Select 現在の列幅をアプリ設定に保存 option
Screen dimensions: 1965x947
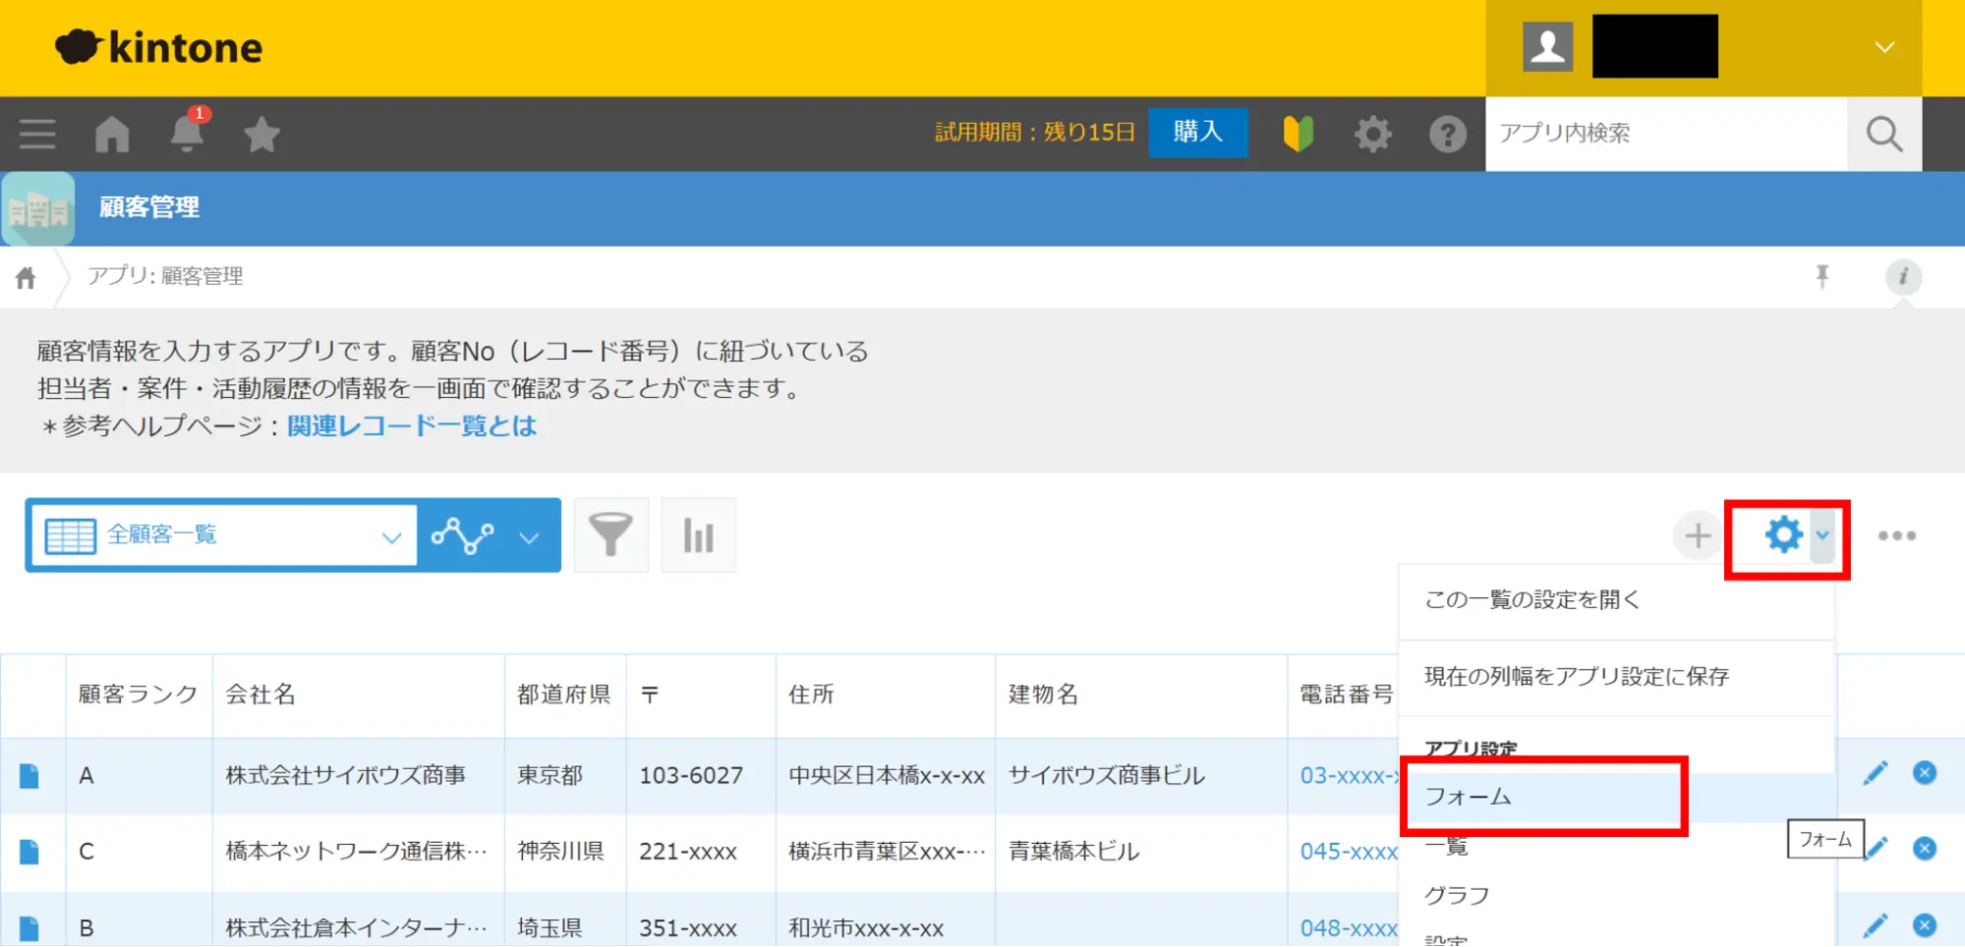pyautogui.click(x=1576, y=676)
